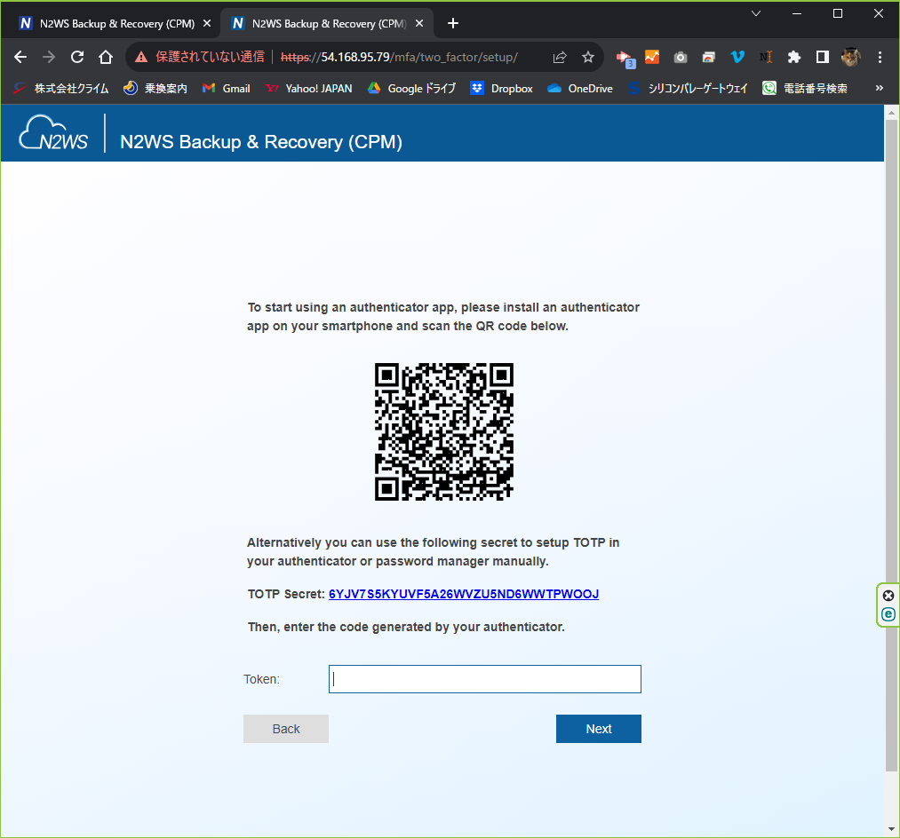900x838 pixels.
Task: Reload the page
Action: (77, 57)
